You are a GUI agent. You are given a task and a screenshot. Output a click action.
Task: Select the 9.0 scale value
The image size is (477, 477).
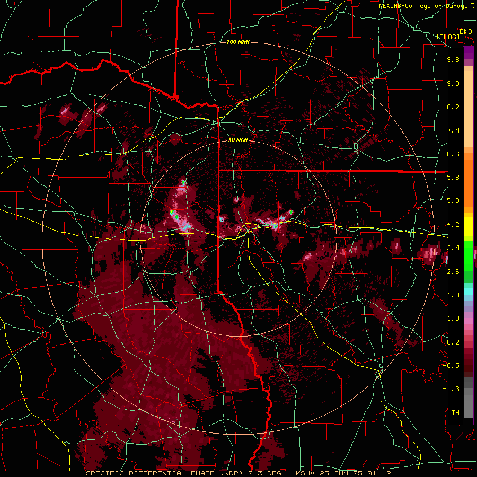pos(453,83)
